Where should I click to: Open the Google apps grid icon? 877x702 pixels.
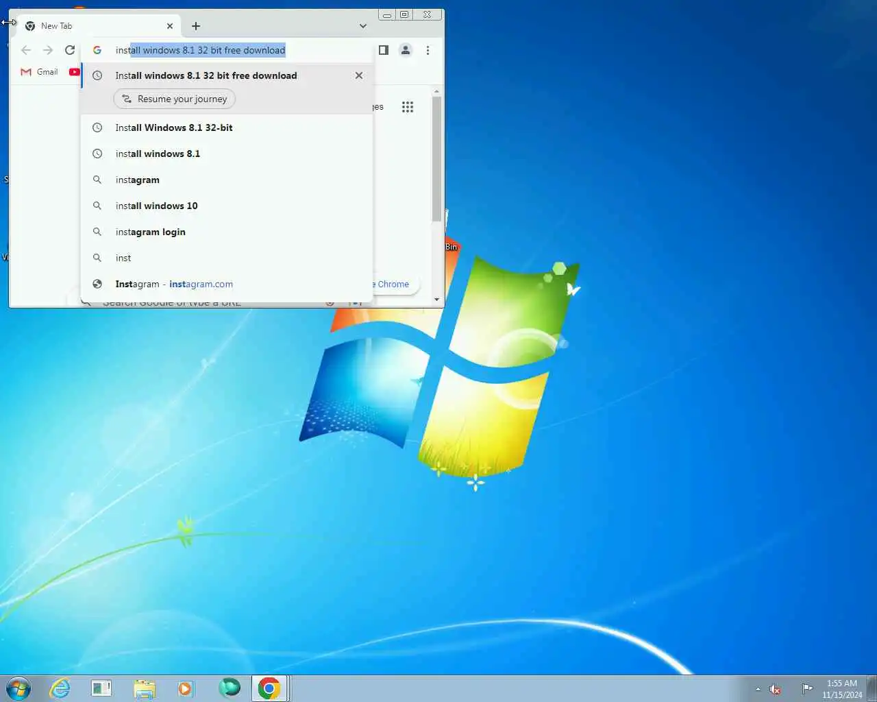click(408, 107)
